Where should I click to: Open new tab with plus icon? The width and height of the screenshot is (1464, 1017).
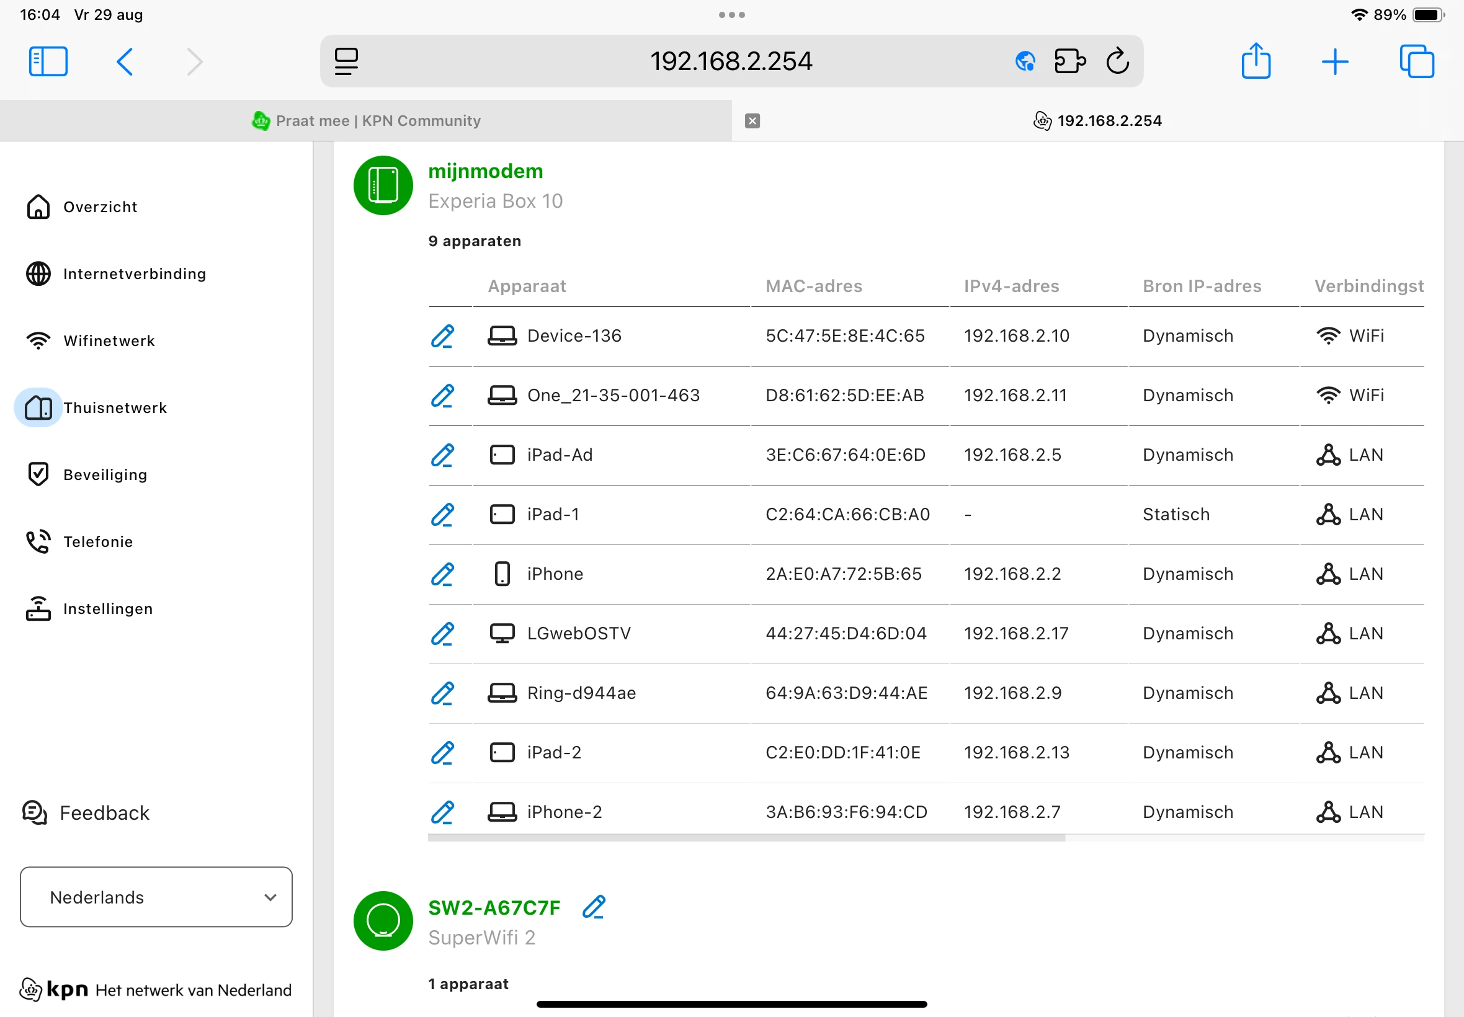1334,62
